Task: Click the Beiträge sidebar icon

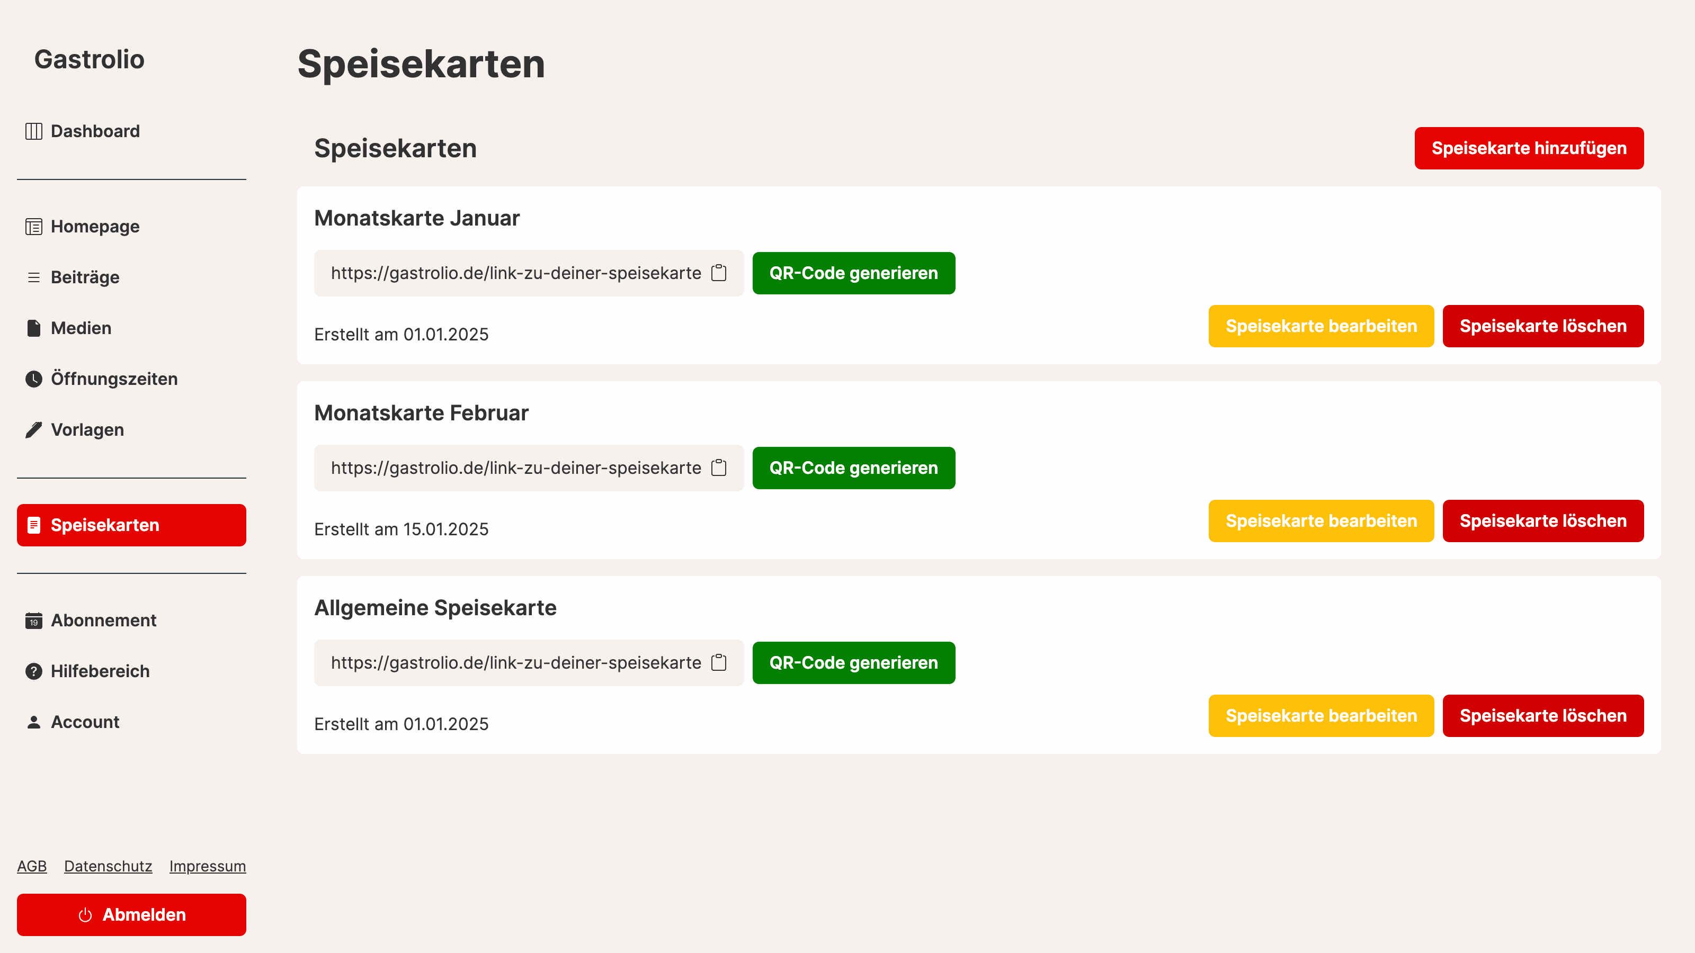Action: pyautogui.click(x=34, y=277)
